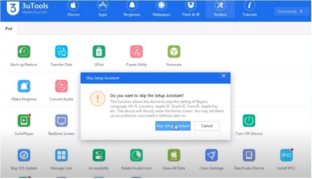
Task: Open the Flash & JB section
Action: click(191, 9)
